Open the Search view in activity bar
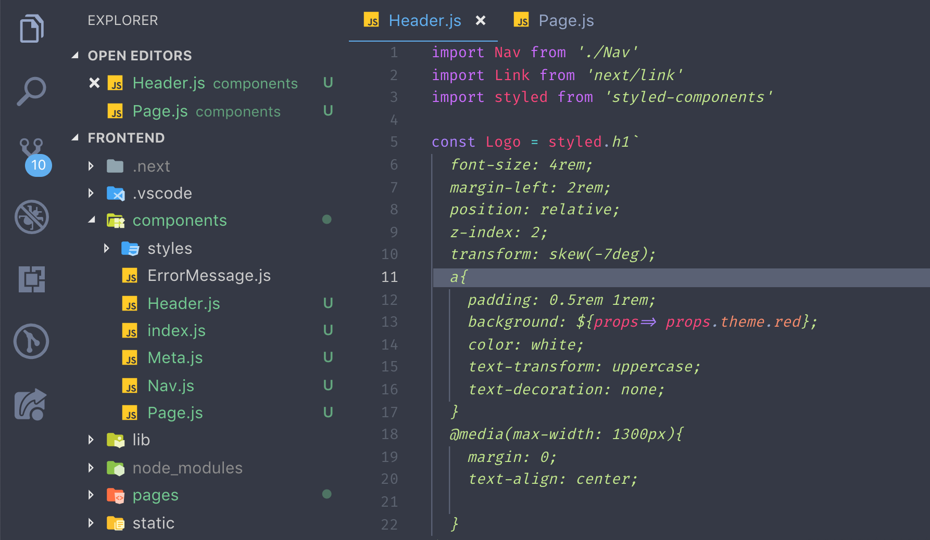Screen dimensions: 930x540 click(31, 92)
